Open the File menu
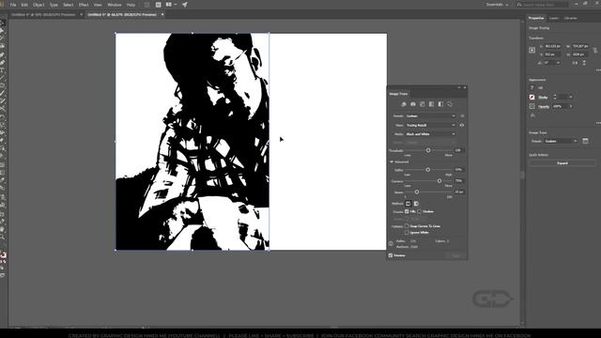The height and width of the screenshot is (338, 601). pos(13,5)
